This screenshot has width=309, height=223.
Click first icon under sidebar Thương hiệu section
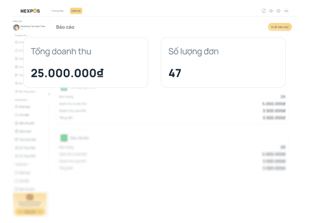(16, 43)
